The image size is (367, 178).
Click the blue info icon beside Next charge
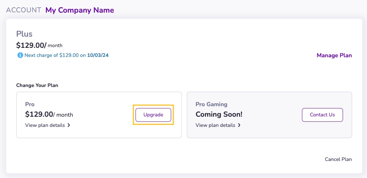[x=20, y=55]
